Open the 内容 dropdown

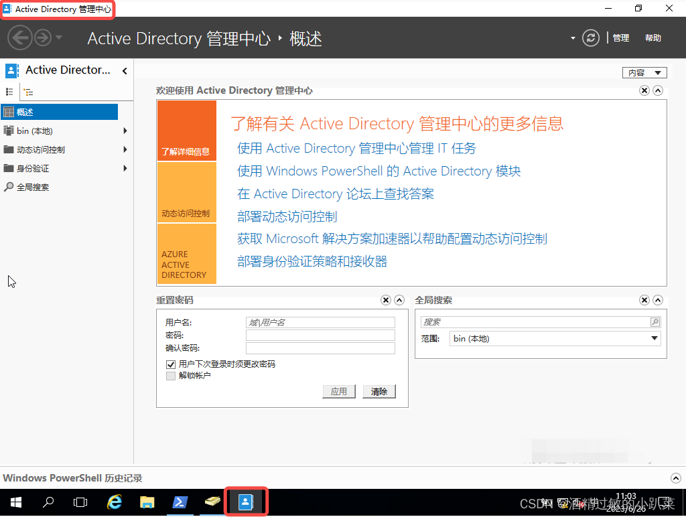pos(644,72)
